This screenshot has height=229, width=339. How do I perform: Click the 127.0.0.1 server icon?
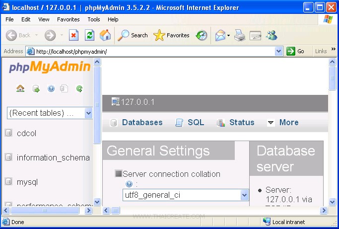pos(116,101)
